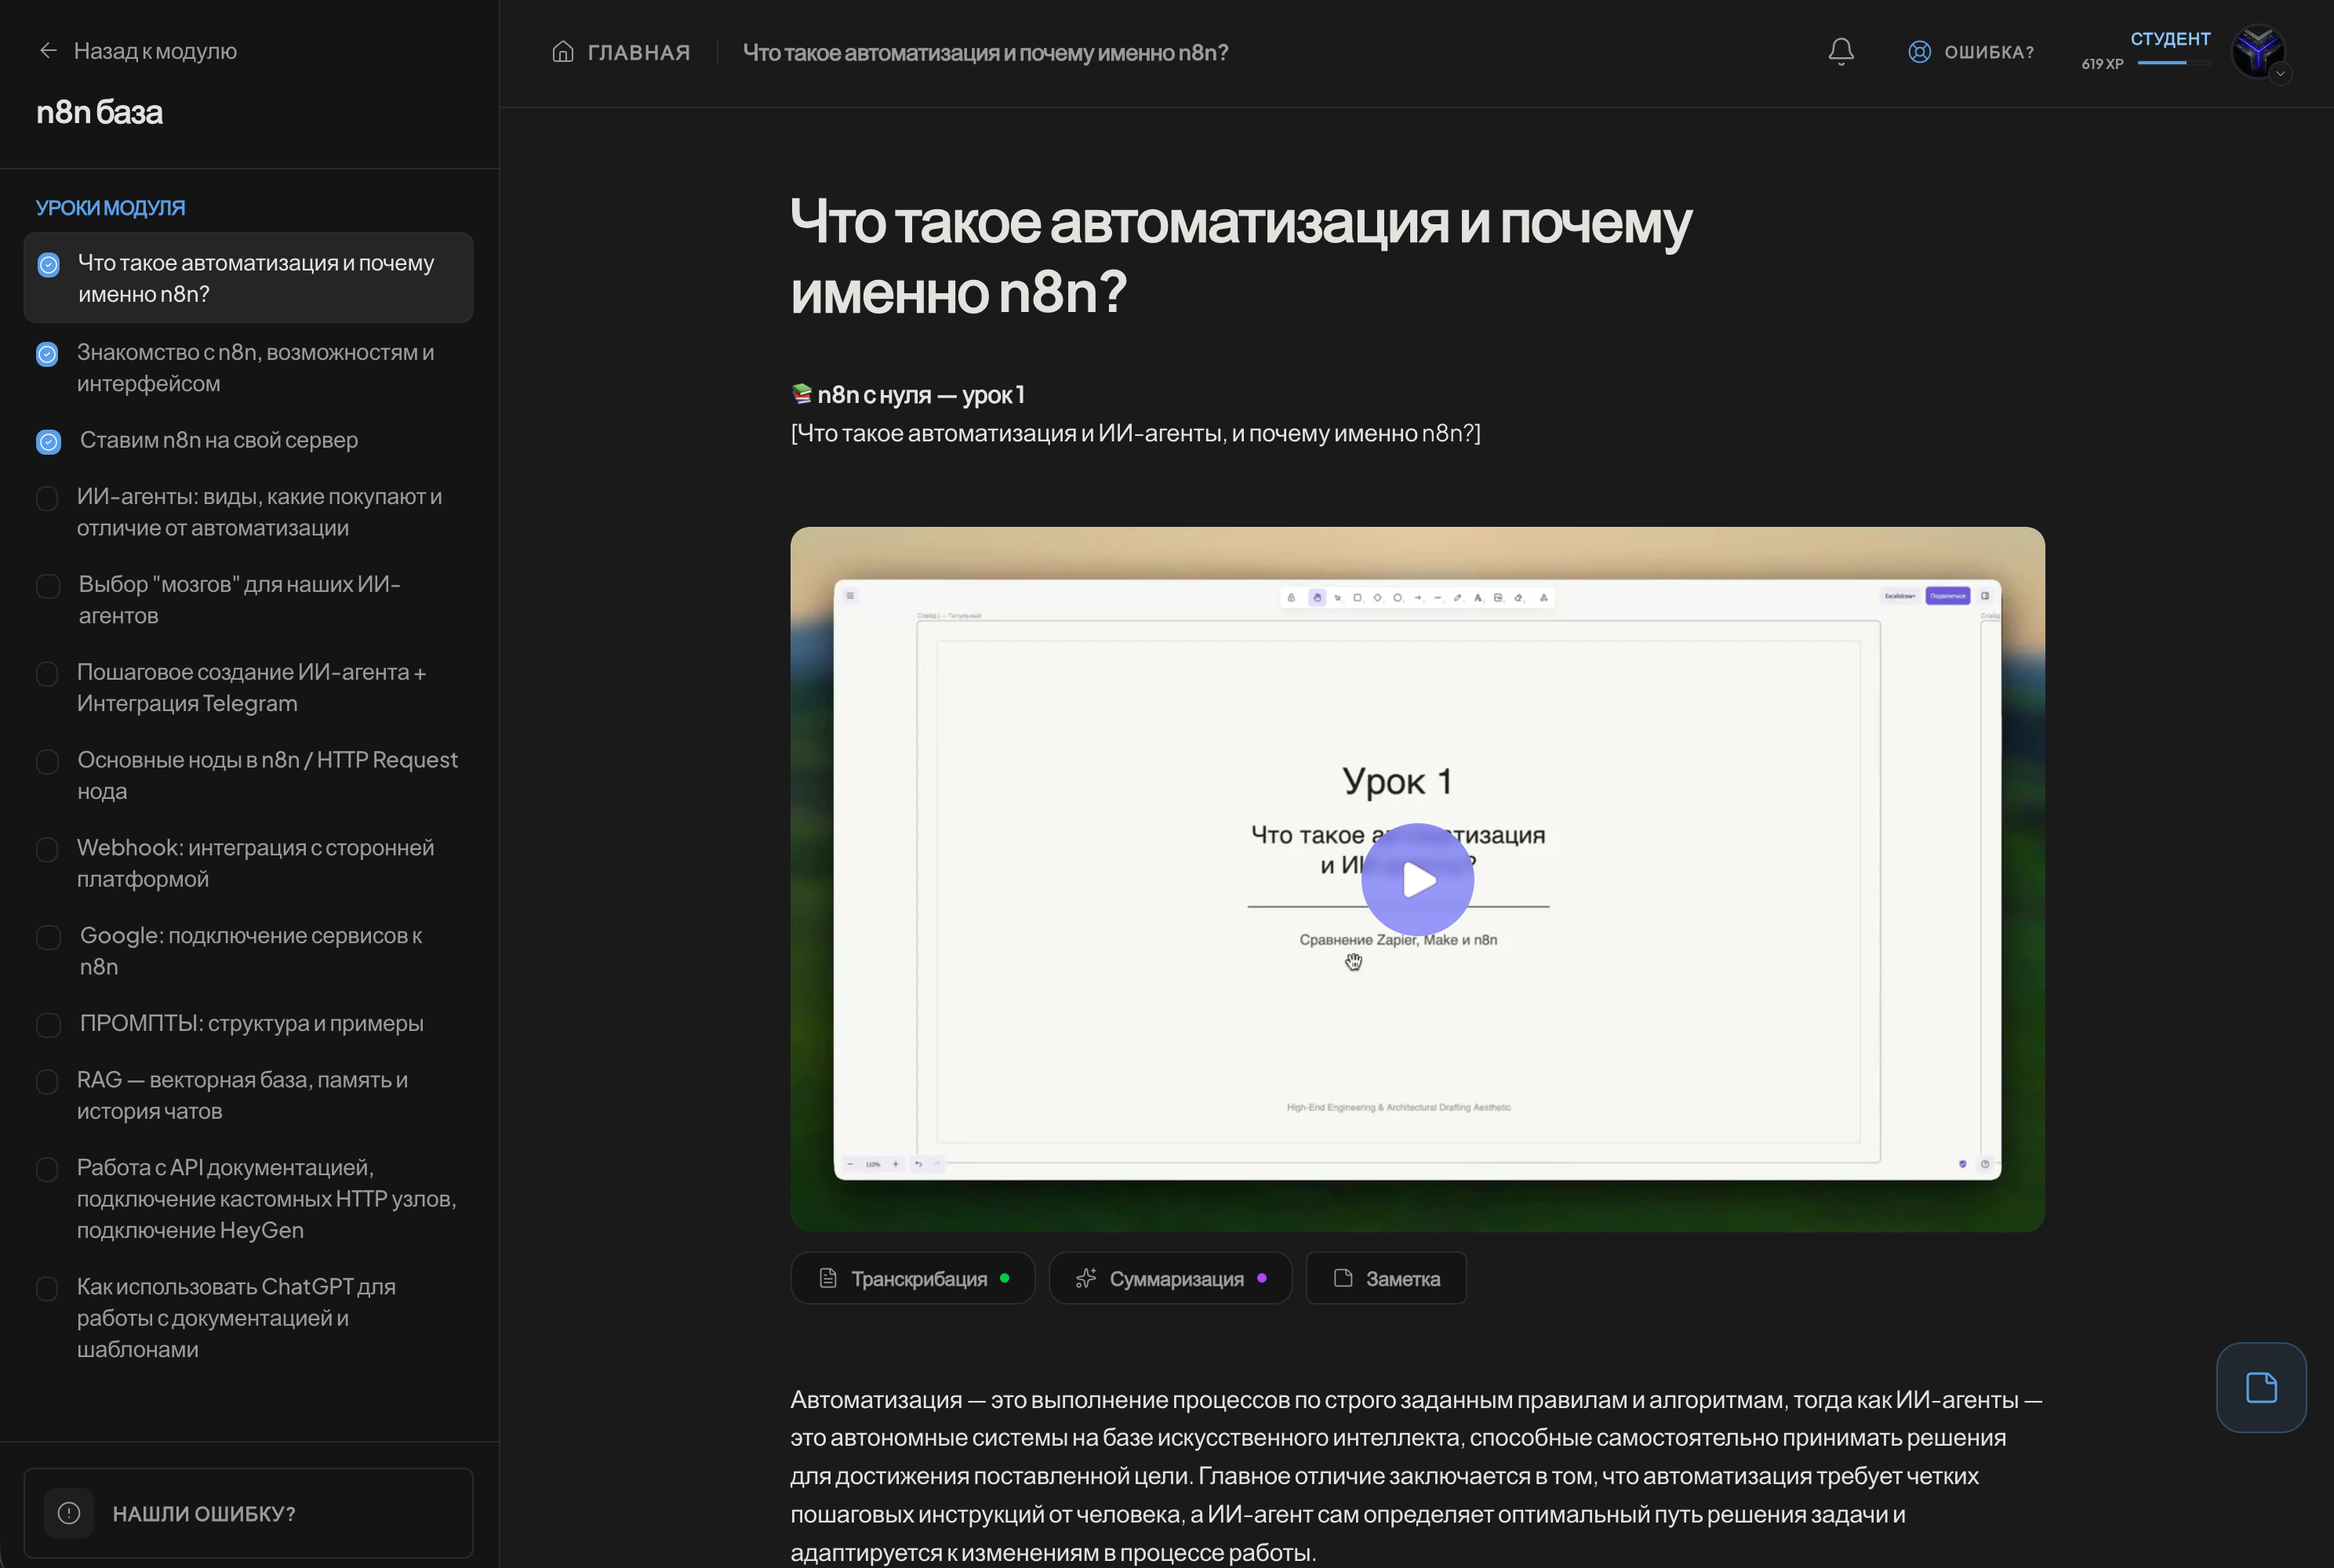Click the document icon in Транскрибация
This screenshot has width=2334, height=1568.
827,1278
